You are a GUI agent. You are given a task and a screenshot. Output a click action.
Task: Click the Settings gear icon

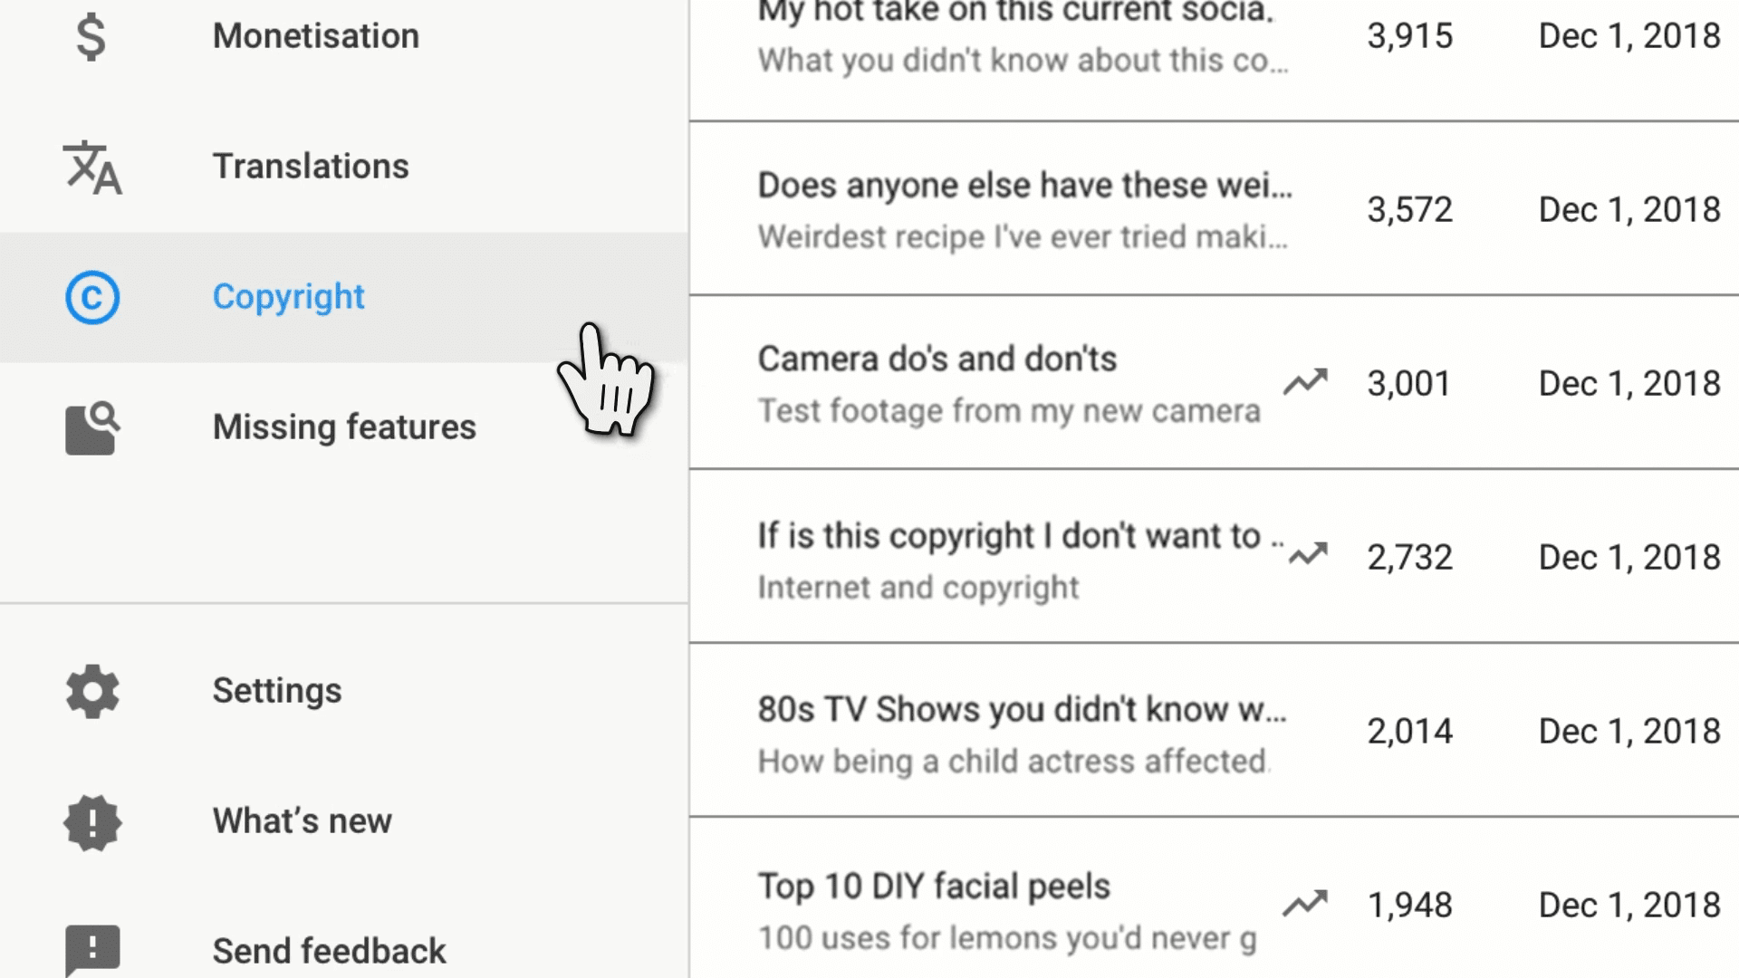pyautogui.click(x=92, y=689)
